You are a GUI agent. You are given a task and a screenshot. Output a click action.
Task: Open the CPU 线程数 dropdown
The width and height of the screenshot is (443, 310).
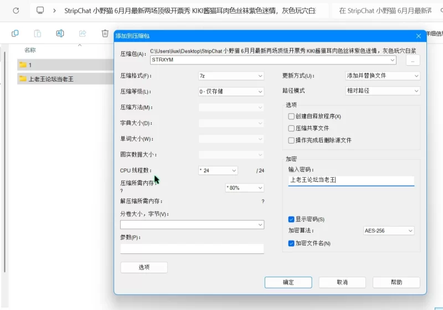pos(218,171)
